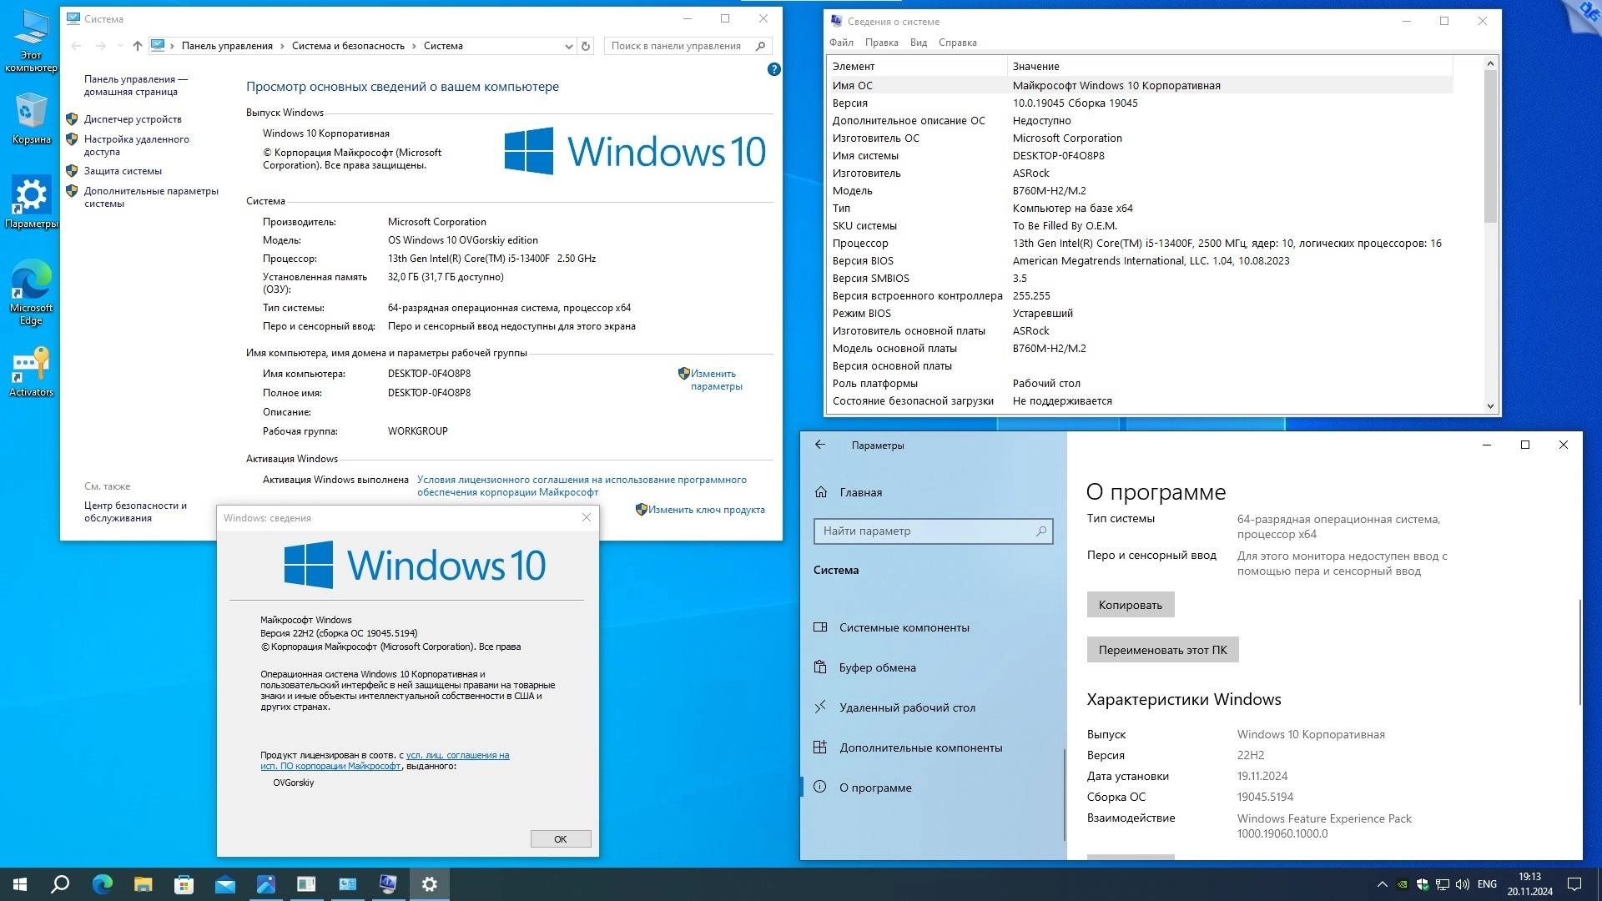1602x901 pixels.
Task: Open Диспетчер устройств from the System sidebar
Action: tap(132, 119)
